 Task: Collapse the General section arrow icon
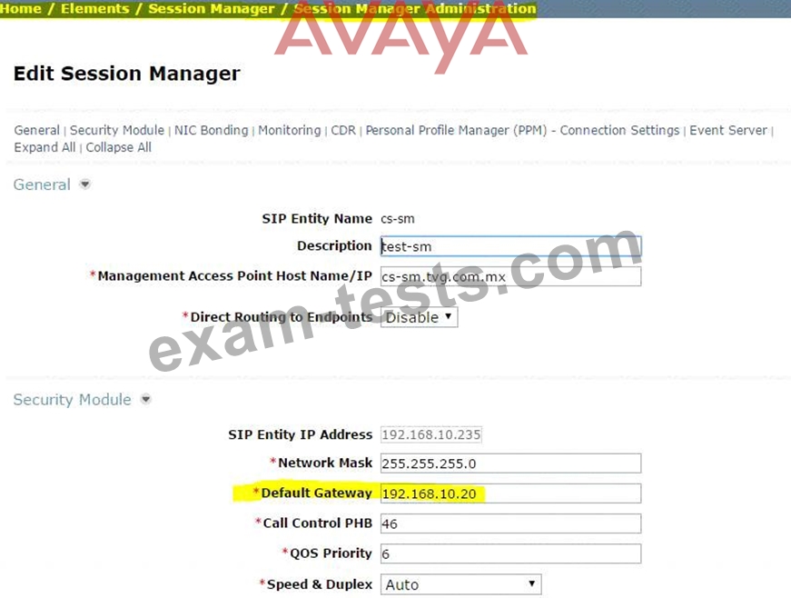coord(85,184)
